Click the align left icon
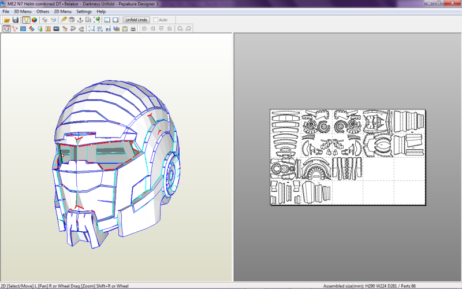Screen dimensions: 462x289 point(144,28)
